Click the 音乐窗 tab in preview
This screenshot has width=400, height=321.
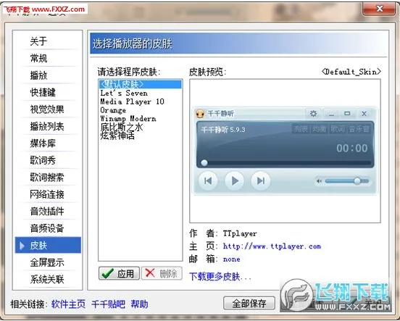359,129
